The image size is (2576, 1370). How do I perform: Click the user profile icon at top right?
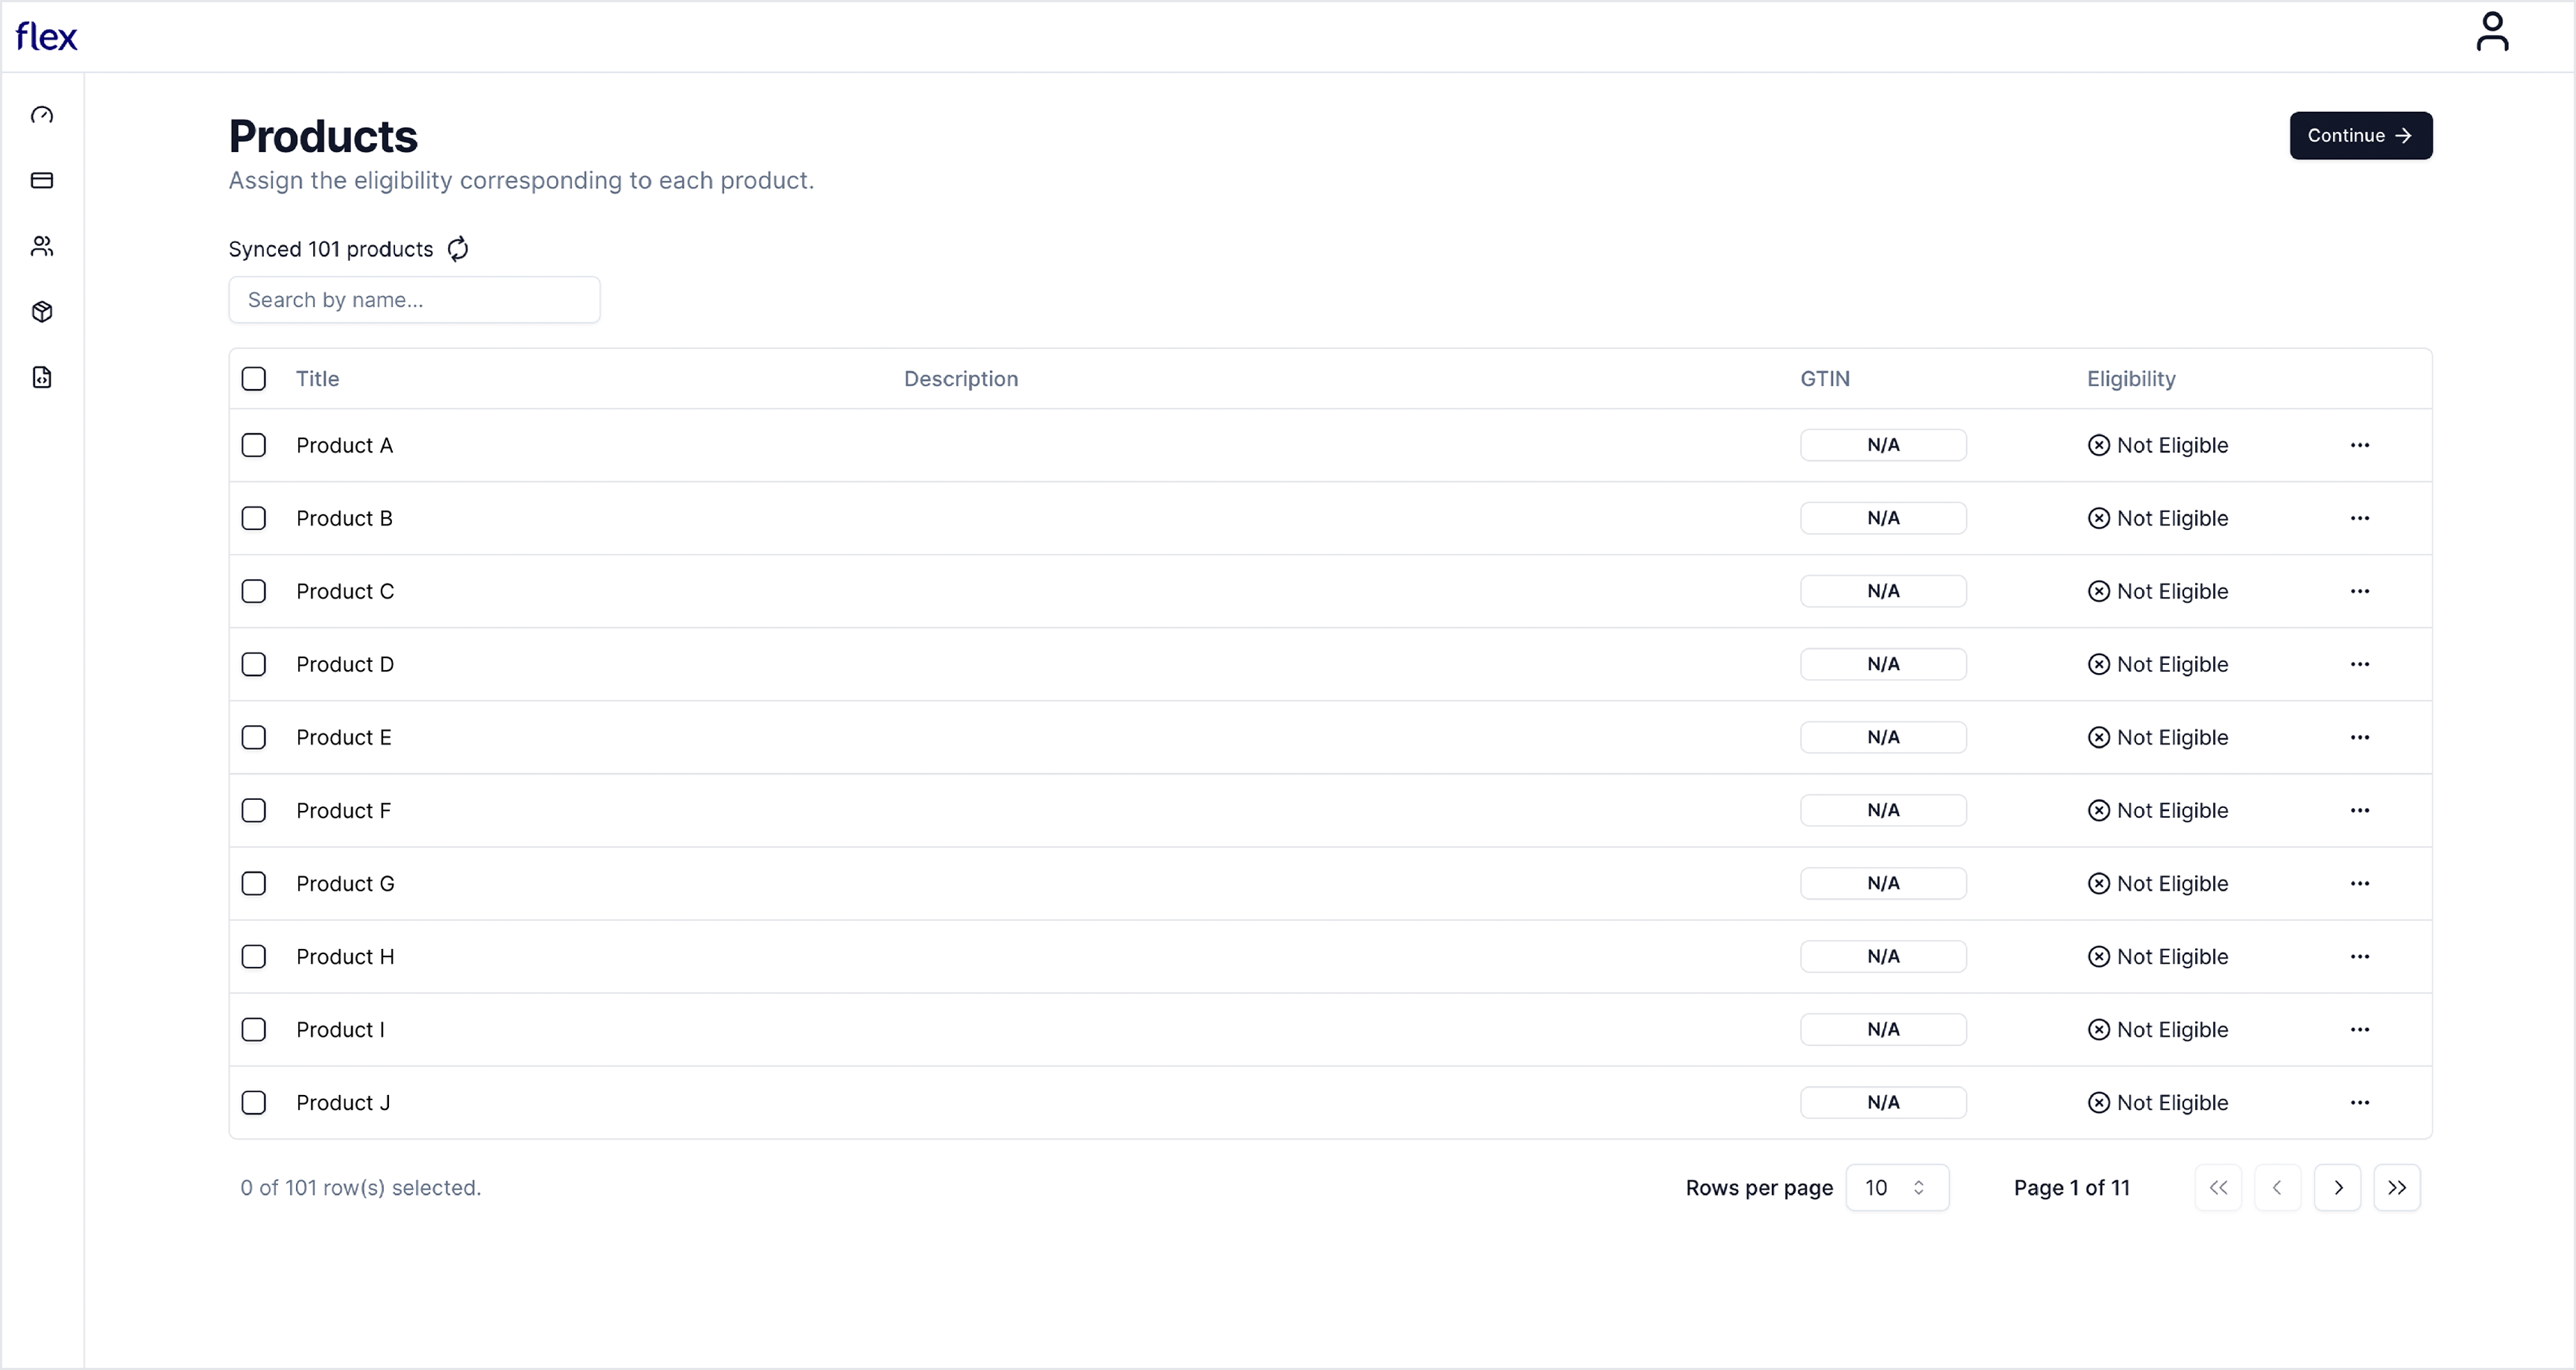click(2492, 32)
